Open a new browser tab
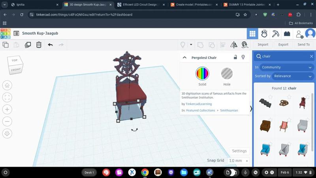The height and width of the screenshot is (178, 316). pyautogui.click(x=278, y=4)
